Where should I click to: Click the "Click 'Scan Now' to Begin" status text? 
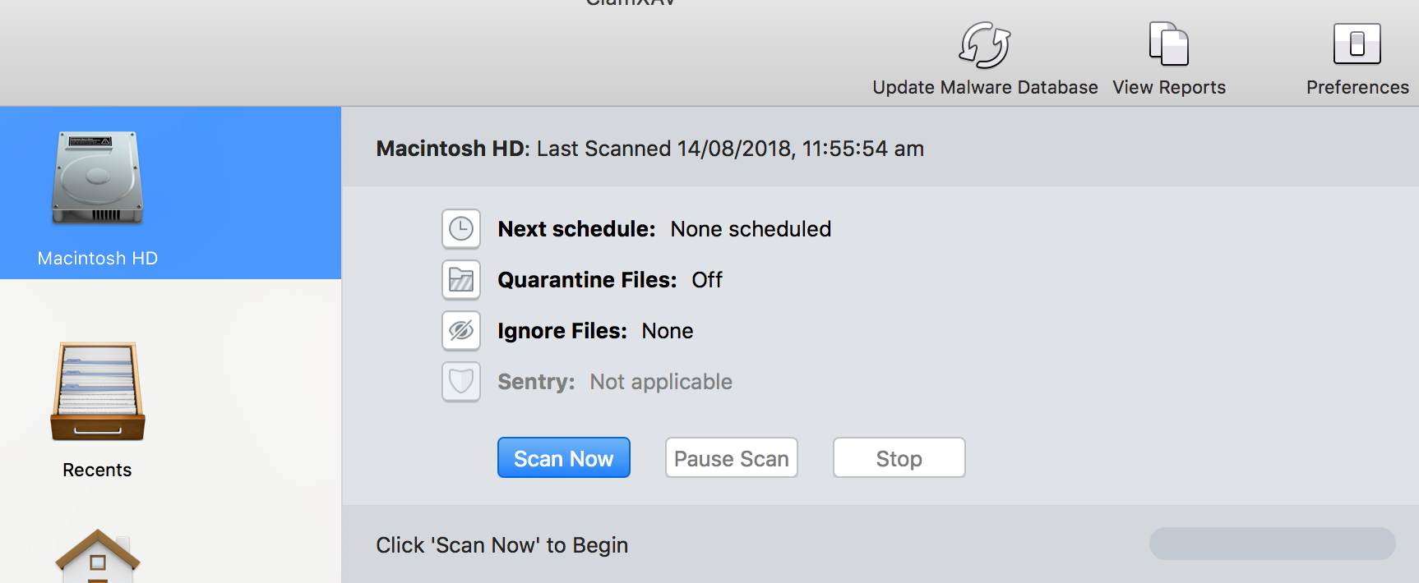coord(502,545)
